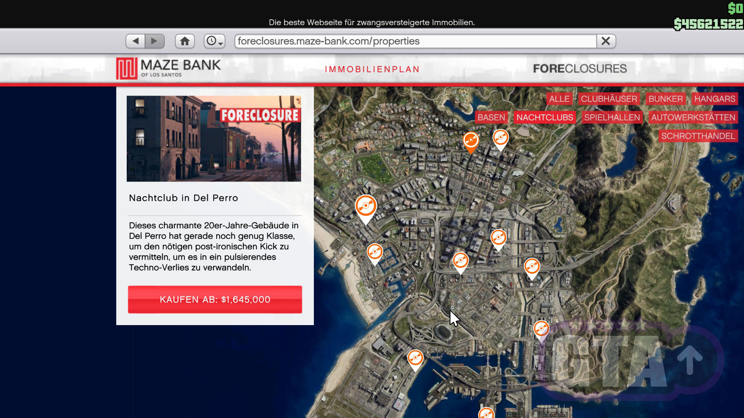
Task: Select the HANGARS filter tab
Action: (x=715, y=99)
